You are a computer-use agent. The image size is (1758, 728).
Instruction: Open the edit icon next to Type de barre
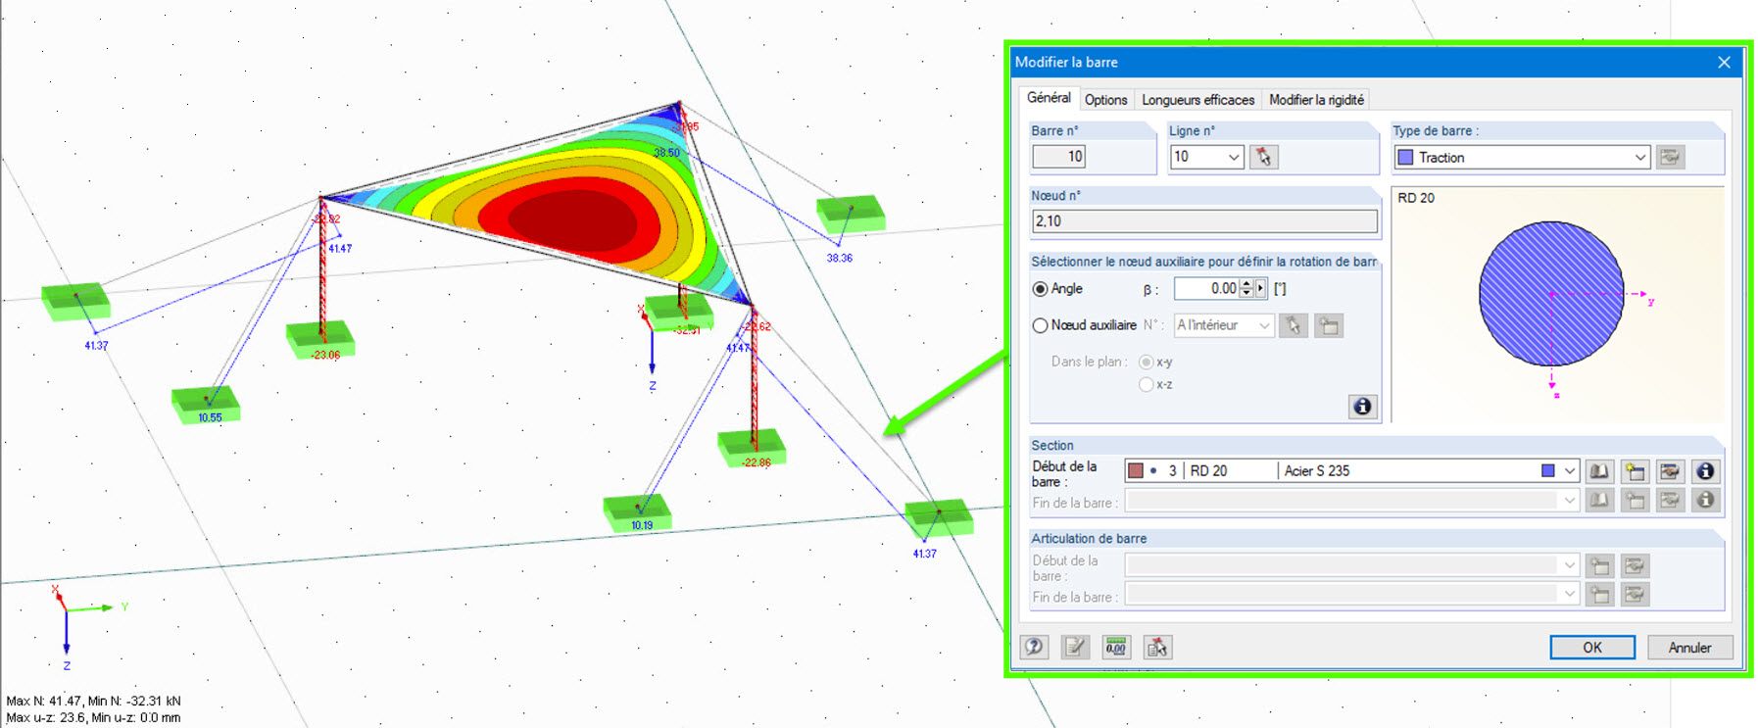(x=1670, y=157)
